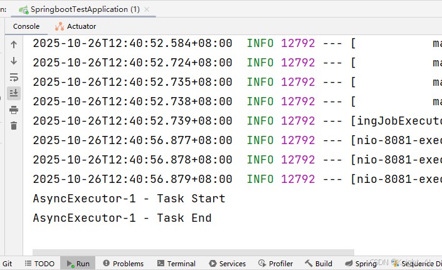The height and width of the screenshot is (270, 442).
Task: Open the Actuator tab
Action: [x=76, y=26]
